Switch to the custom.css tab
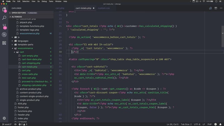The width and height of the screenshot is (224, 126). click(x=104, y=8)
